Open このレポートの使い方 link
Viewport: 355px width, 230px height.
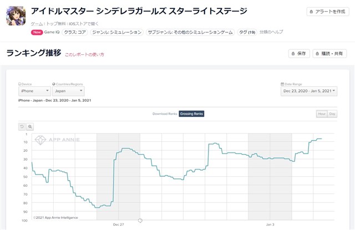coord(84,55)
